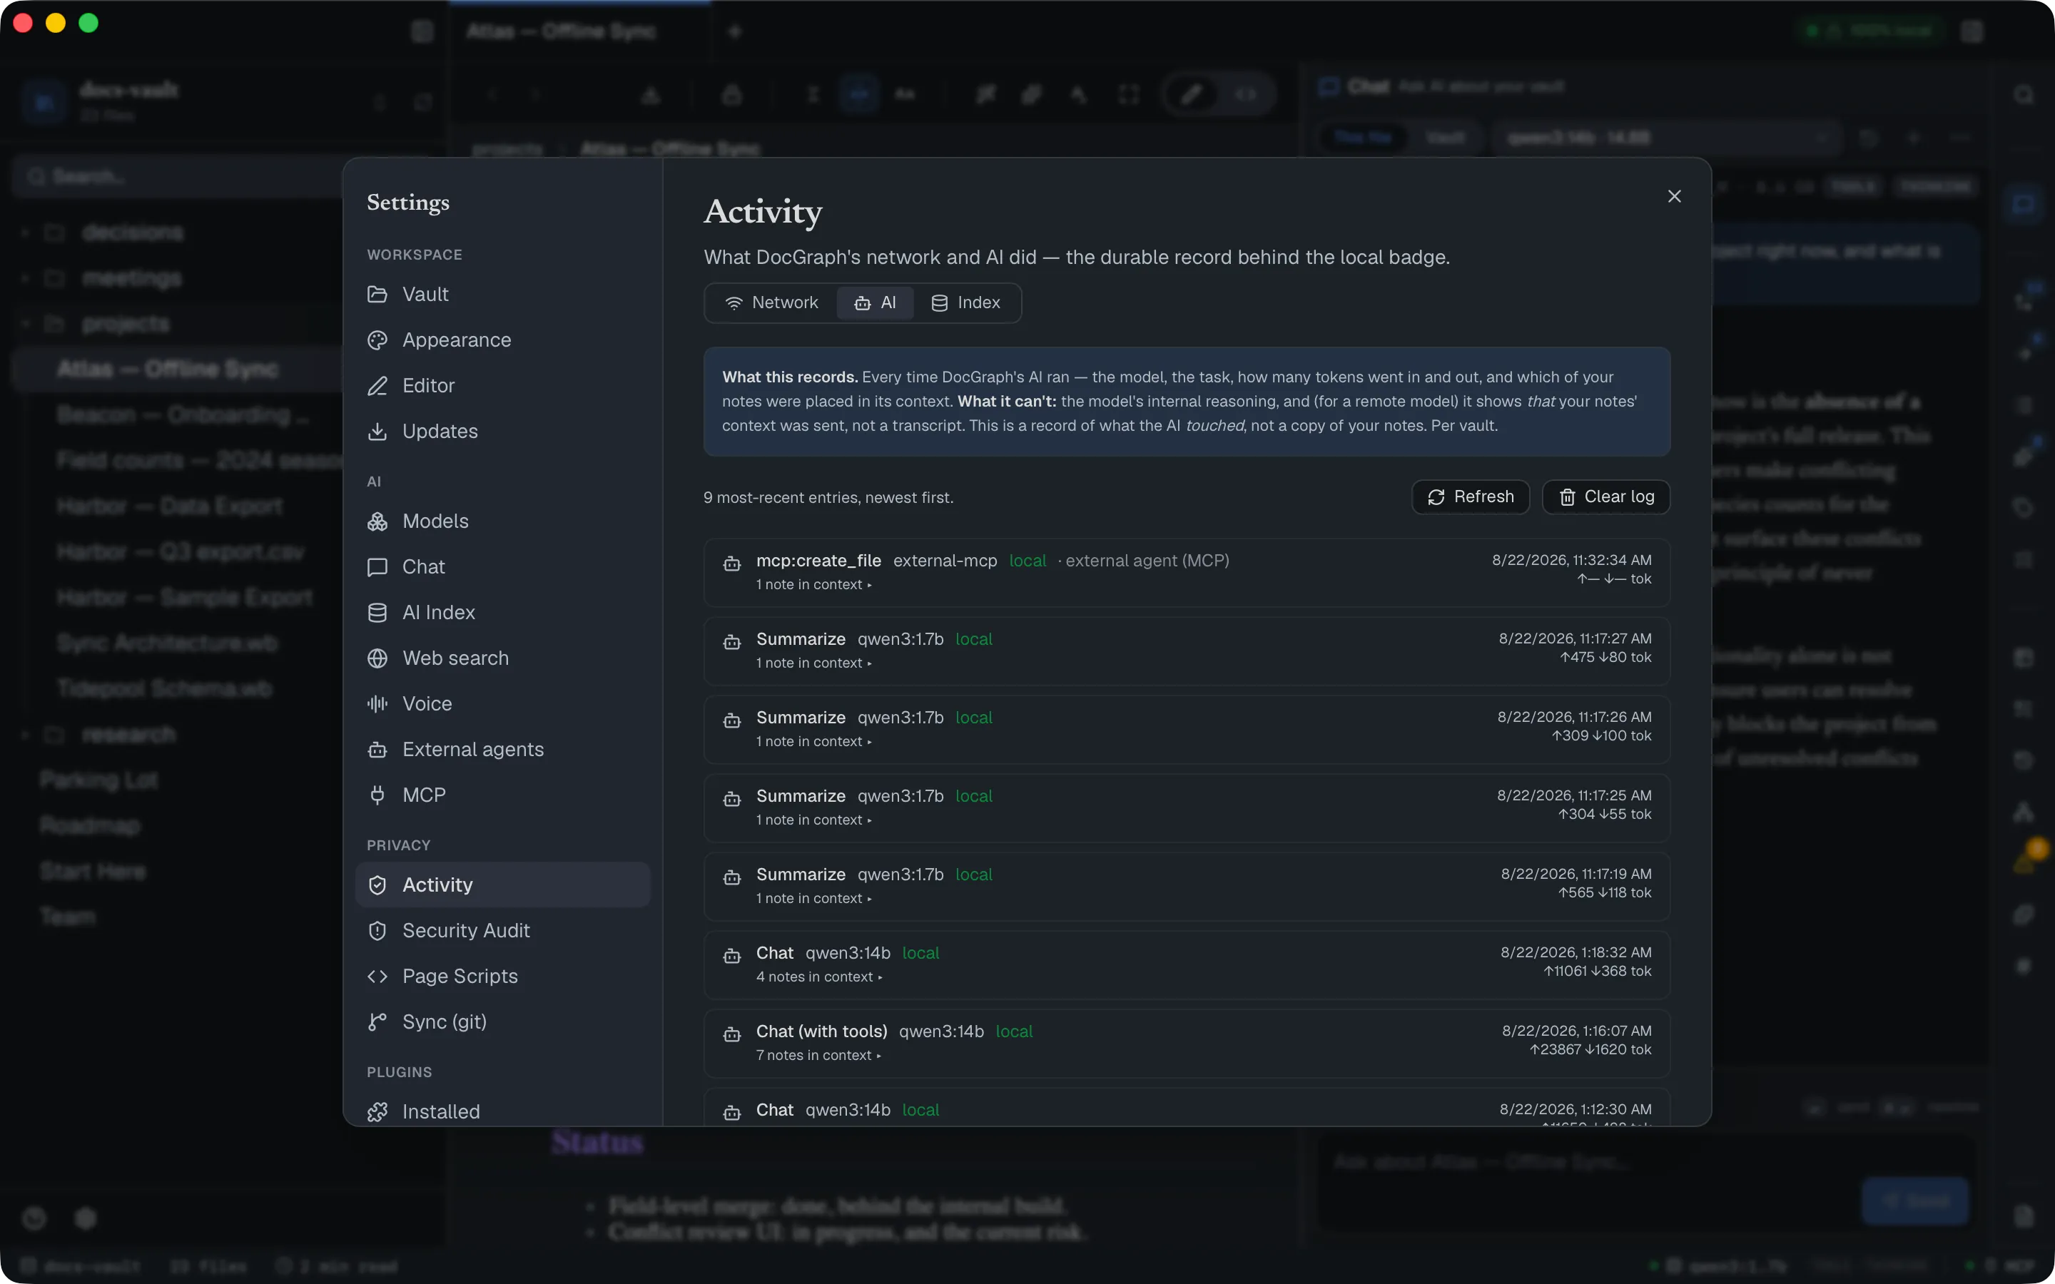Expand notes in context for 11:17:19 Summarize

pos(813,899)
